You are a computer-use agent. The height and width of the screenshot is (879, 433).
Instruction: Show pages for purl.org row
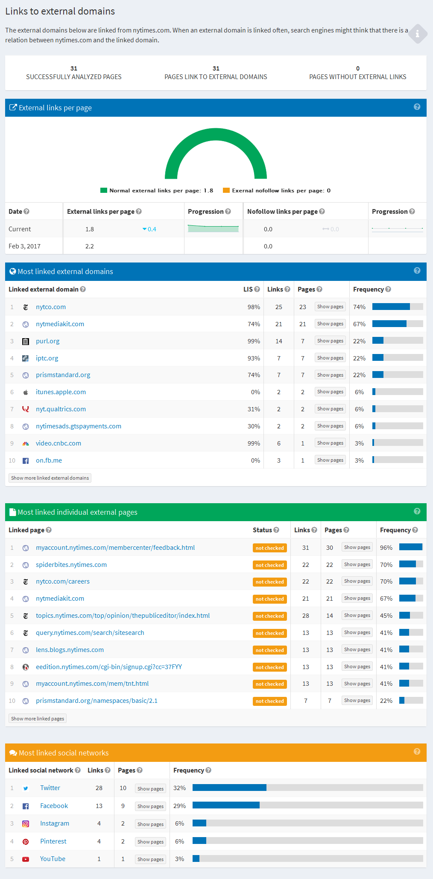tap(330, 341)
